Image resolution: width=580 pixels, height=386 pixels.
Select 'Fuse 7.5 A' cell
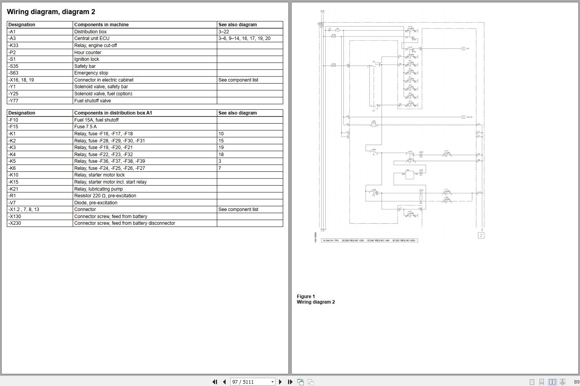[x=145, y=127]
